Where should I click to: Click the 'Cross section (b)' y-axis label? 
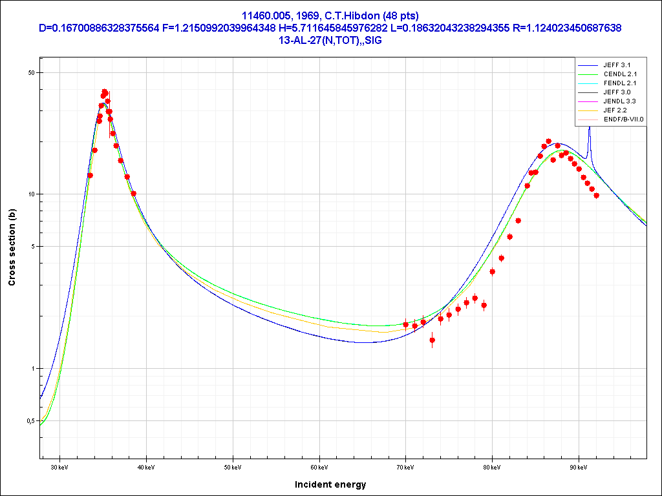pyautogui.click(x=12, y=248)
